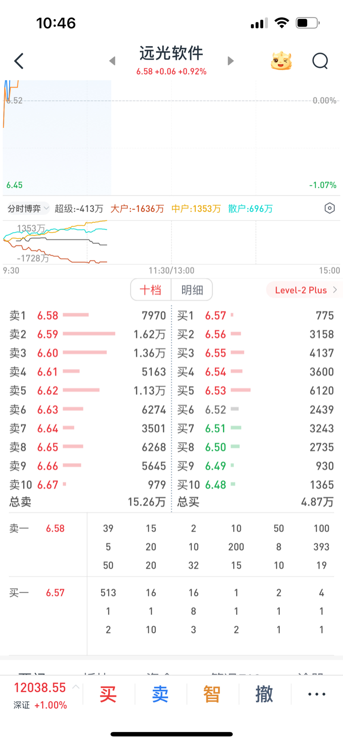Select the 卖3 6.60 price

pos(48,353)
